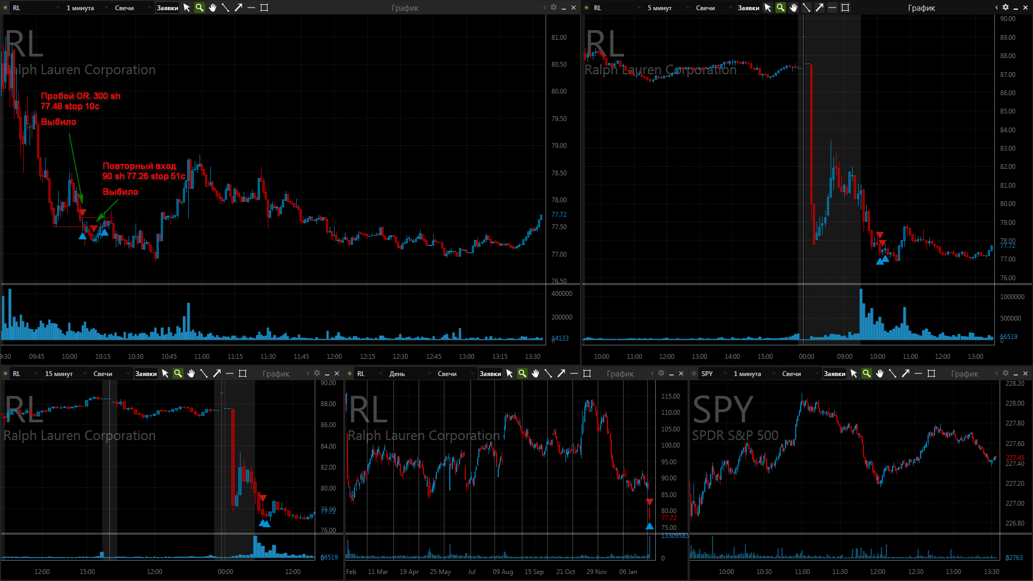
Task: Open the 'День' timeframe dropdown
Action: coord(409,373)
